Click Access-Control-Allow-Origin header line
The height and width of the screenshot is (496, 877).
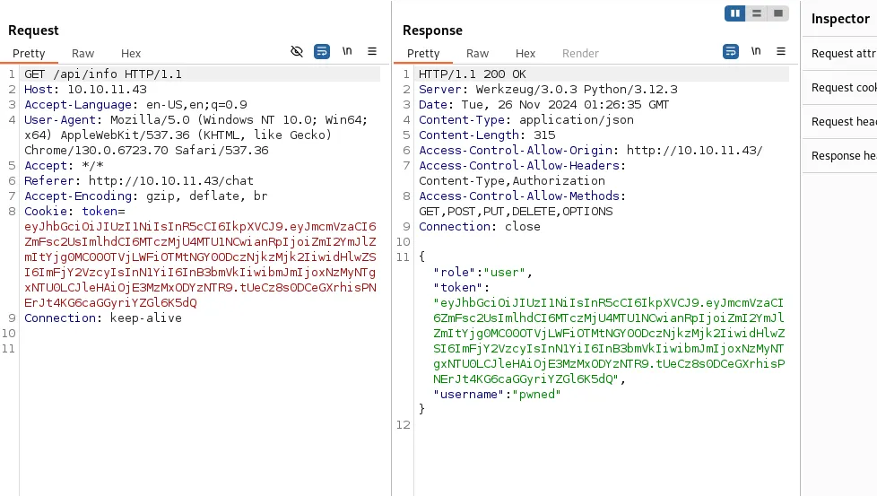pyautogui.click(x=591, y=151)
